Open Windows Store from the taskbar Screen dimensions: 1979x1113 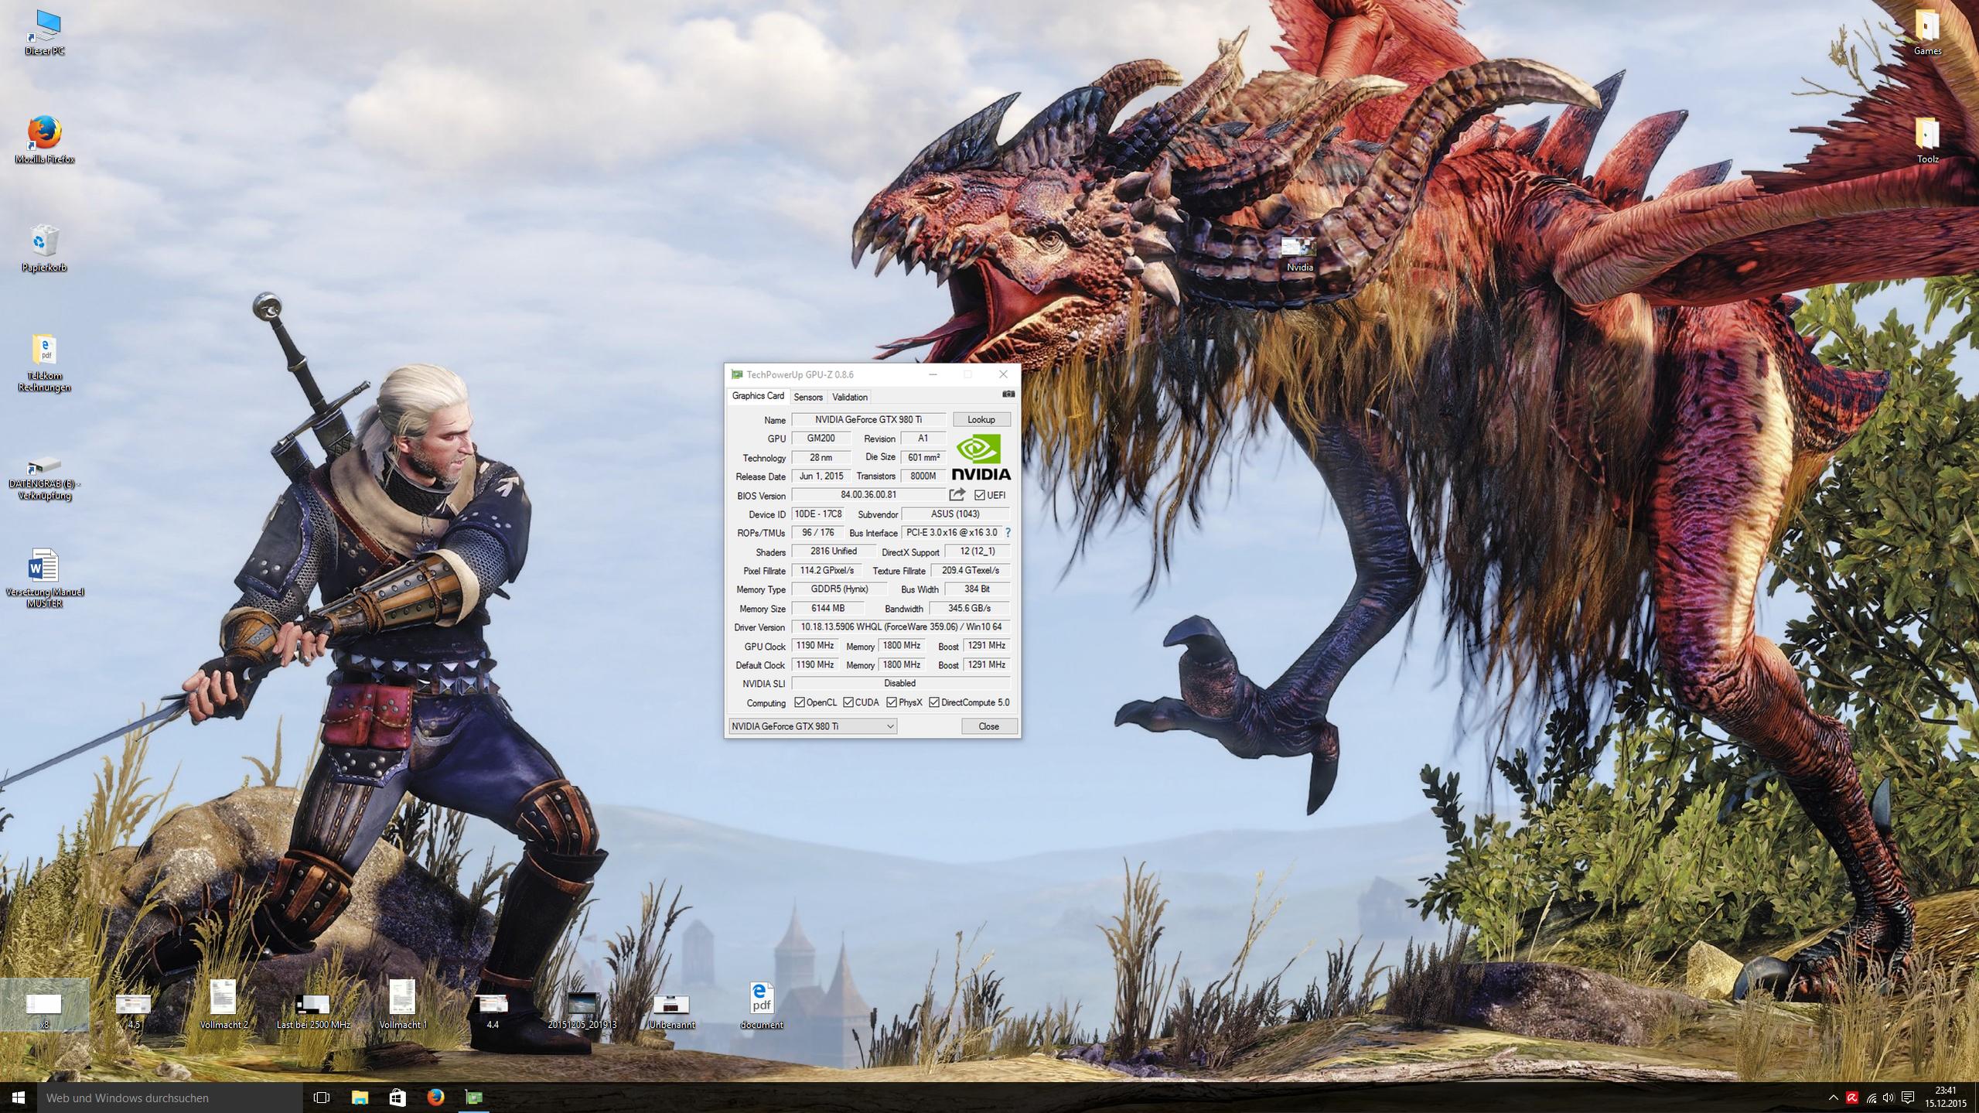tap(398, 1098)
